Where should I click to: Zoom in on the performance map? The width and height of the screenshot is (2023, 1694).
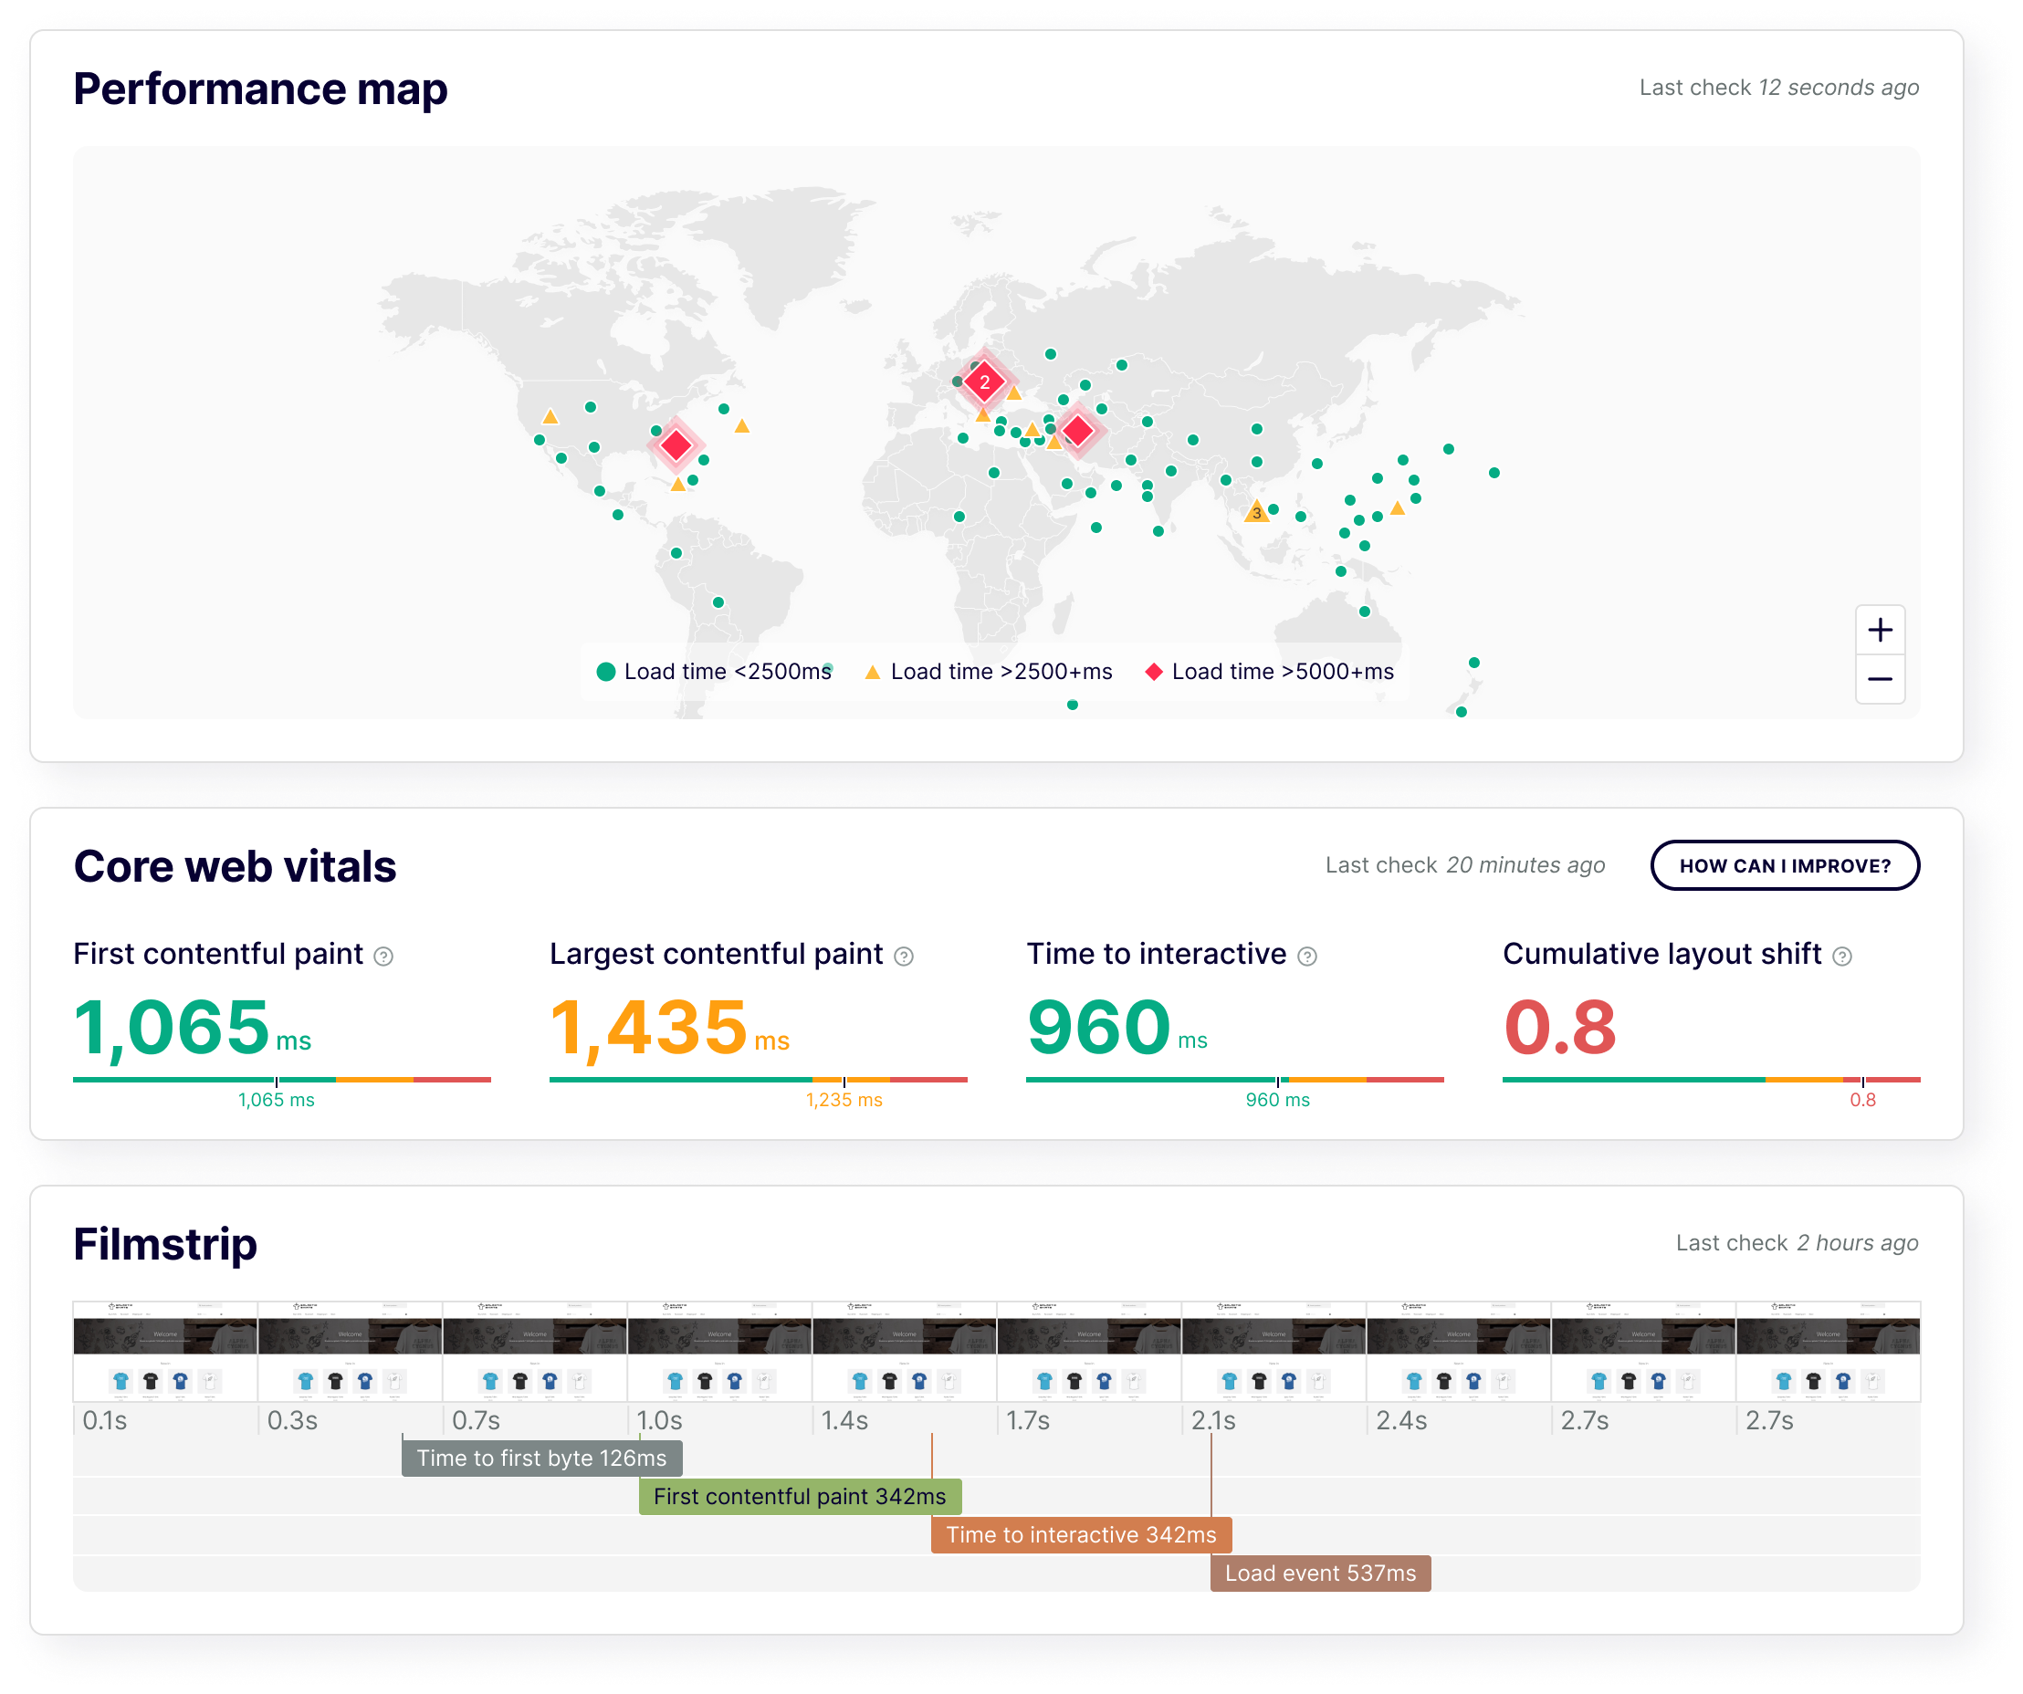tap(1881, 631)
